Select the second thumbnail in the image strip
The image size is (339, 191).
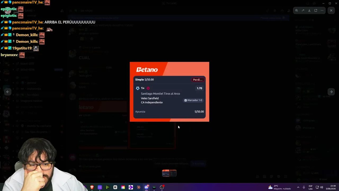click(173, 173)
